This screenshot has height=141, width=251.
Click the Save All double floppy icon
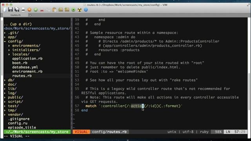(16, 9)
